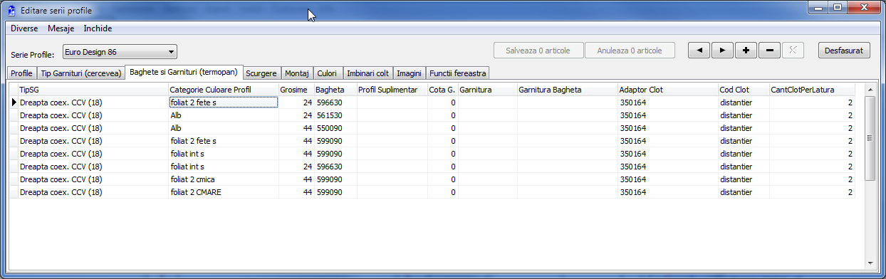Click Anuleaza 0 articole button
The height and width of the screenshot is (279, 886).
pos(630,51)
